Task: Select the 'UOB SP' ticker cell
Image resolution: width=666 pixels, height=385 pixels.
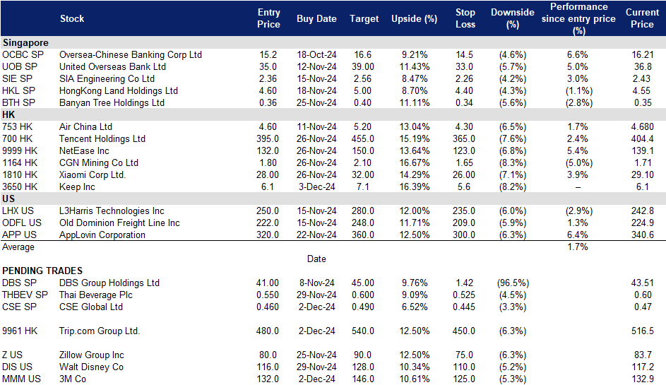Action: (20, 66)
